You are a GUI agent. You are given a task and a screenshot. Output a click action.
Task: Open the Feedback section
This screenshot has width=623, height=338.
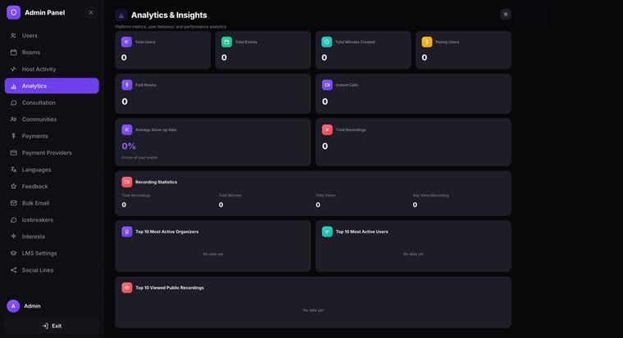point(52,187)
